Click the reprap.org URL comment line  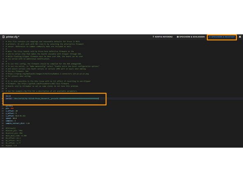click(x=47, y=74)
